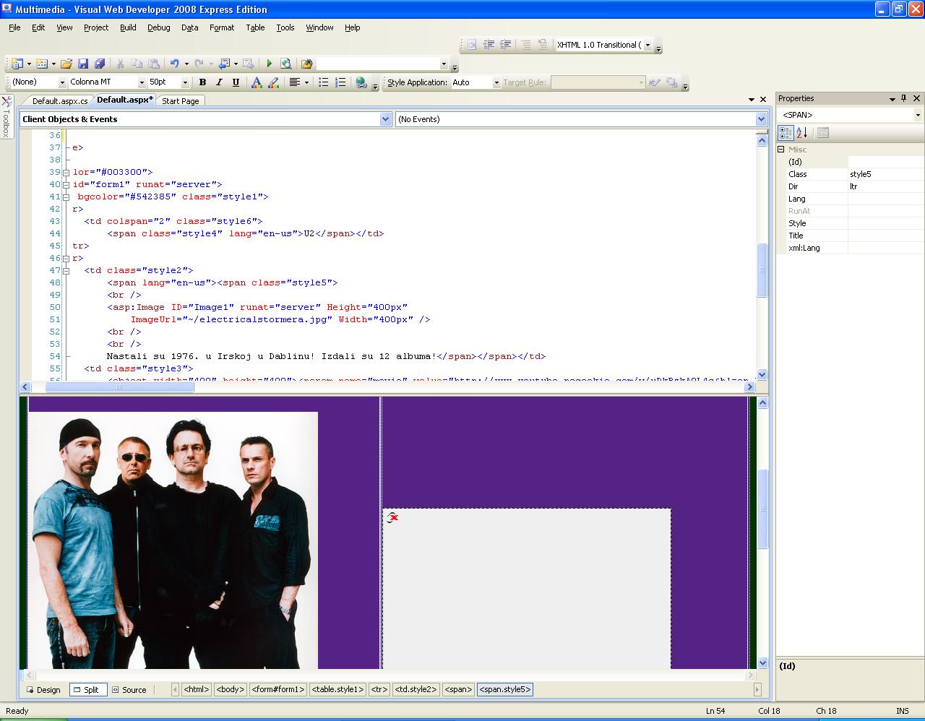Click the Foreground (font) Color button
The height and width of the screenshot is (721, 925).
[x=257, y=82]
